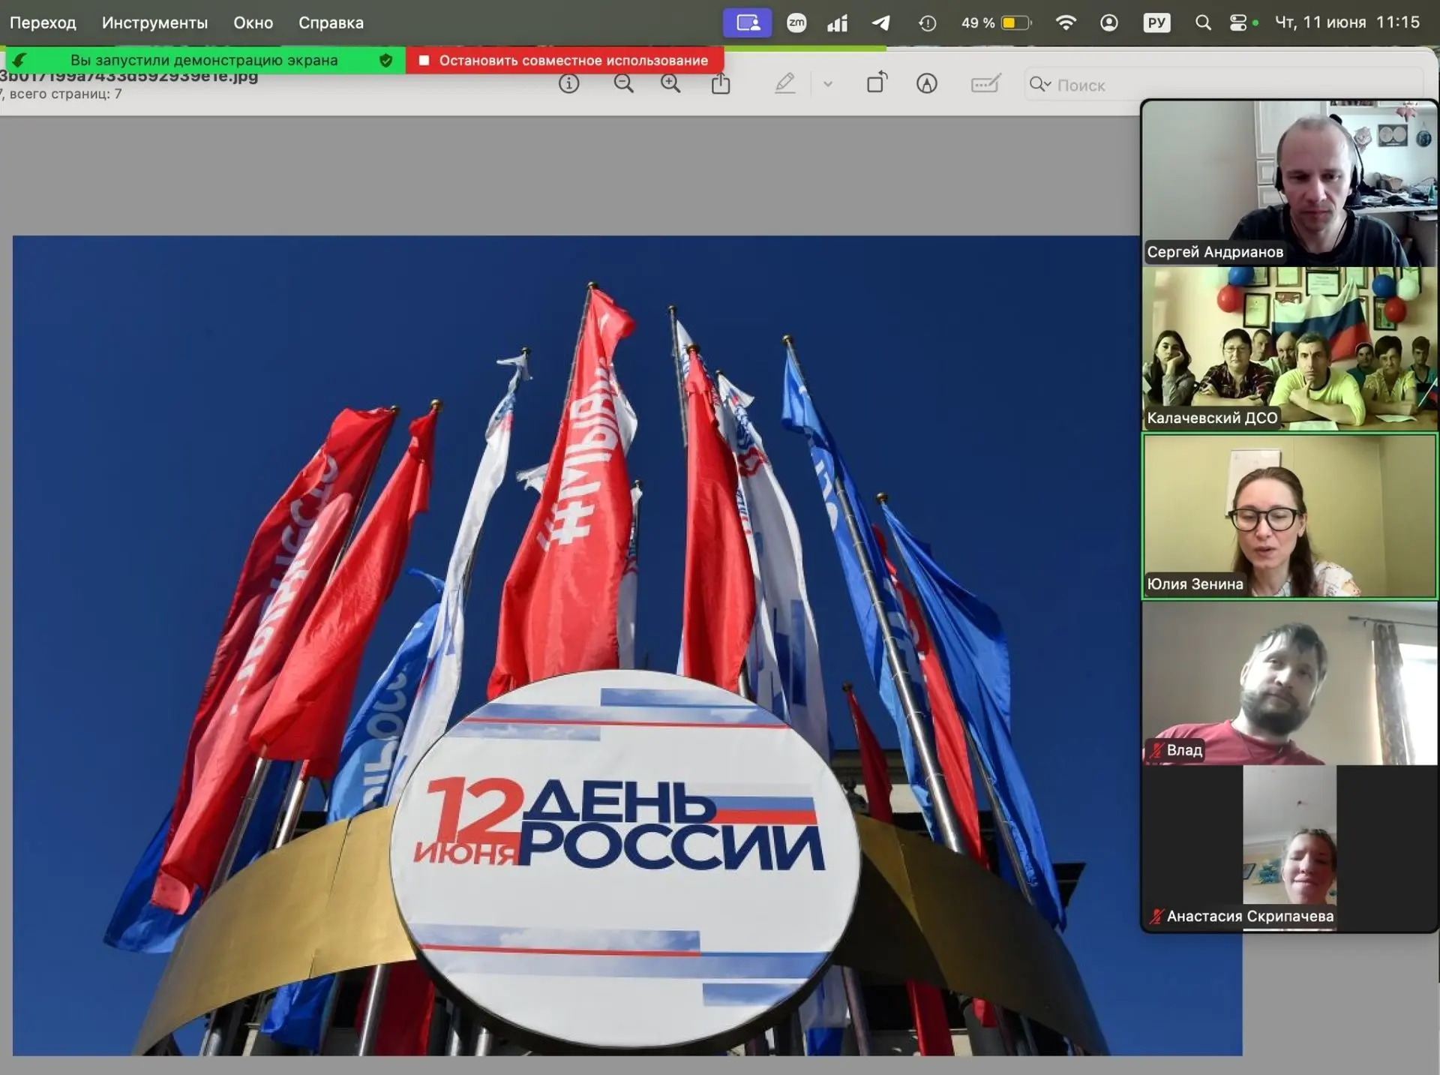Image resolution: width=1440 pixels, height=1075 pixels.
Task: Click muted microphone icon next to Анастасия Скрипачева
Action: tap(1156, 916)
